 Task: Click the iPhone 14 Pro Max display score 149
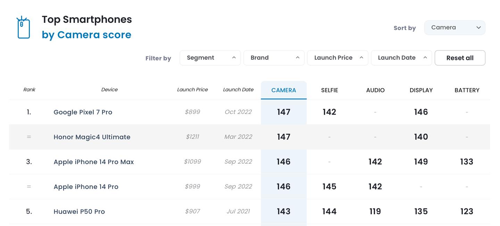point(421,162)
